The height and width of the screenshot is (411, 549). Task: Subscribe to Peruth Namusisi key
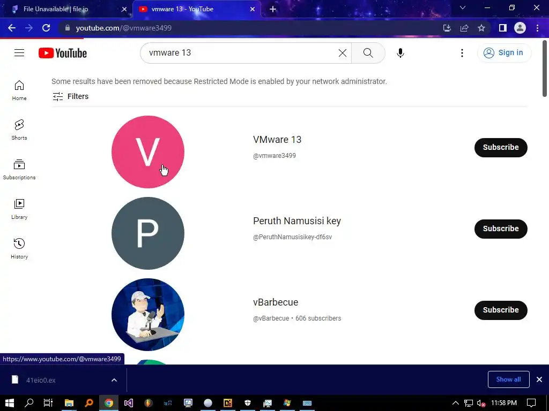[x=501, y=229]
